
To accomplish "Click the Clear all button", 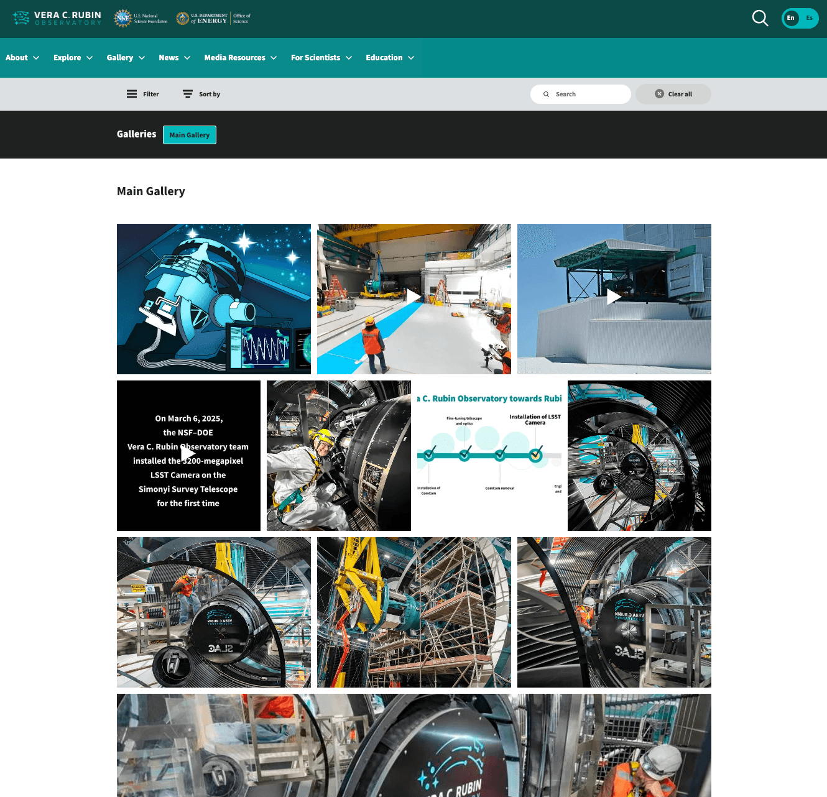I will pos(673,94).
